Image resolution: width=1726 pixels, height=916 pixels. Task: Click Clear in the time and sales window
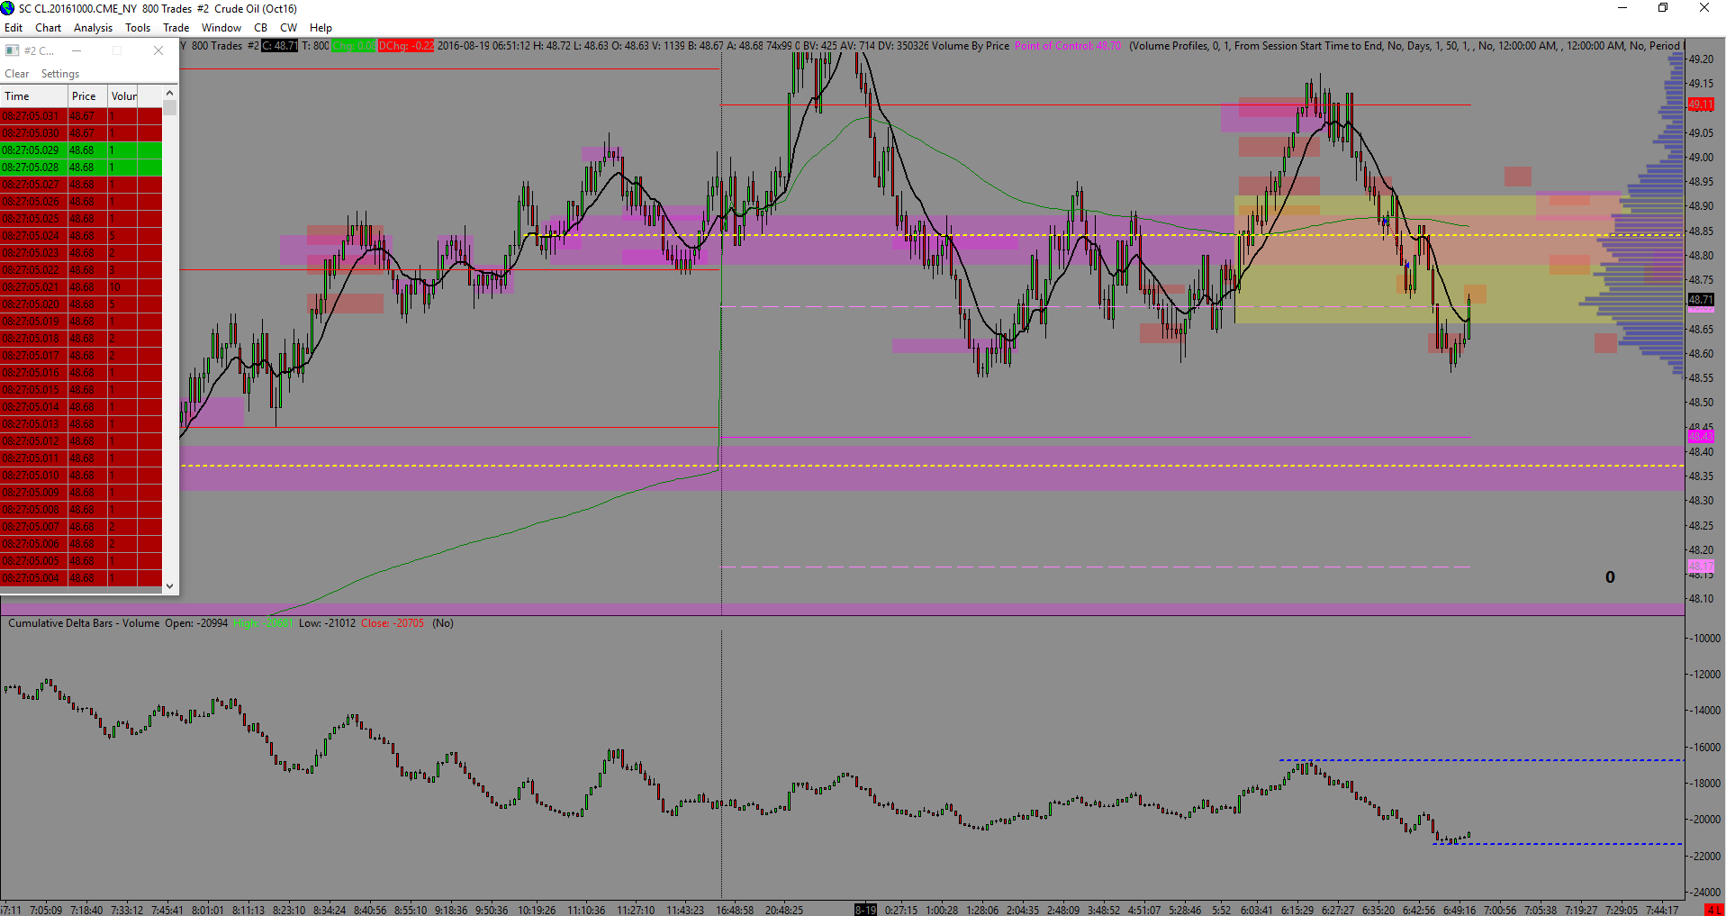(x=17, y=74)
